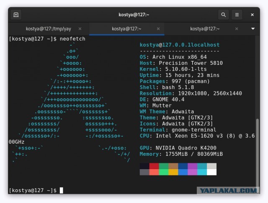268x203 pixels.
Task: Click the dark purple color block
Action: point(193,166)
